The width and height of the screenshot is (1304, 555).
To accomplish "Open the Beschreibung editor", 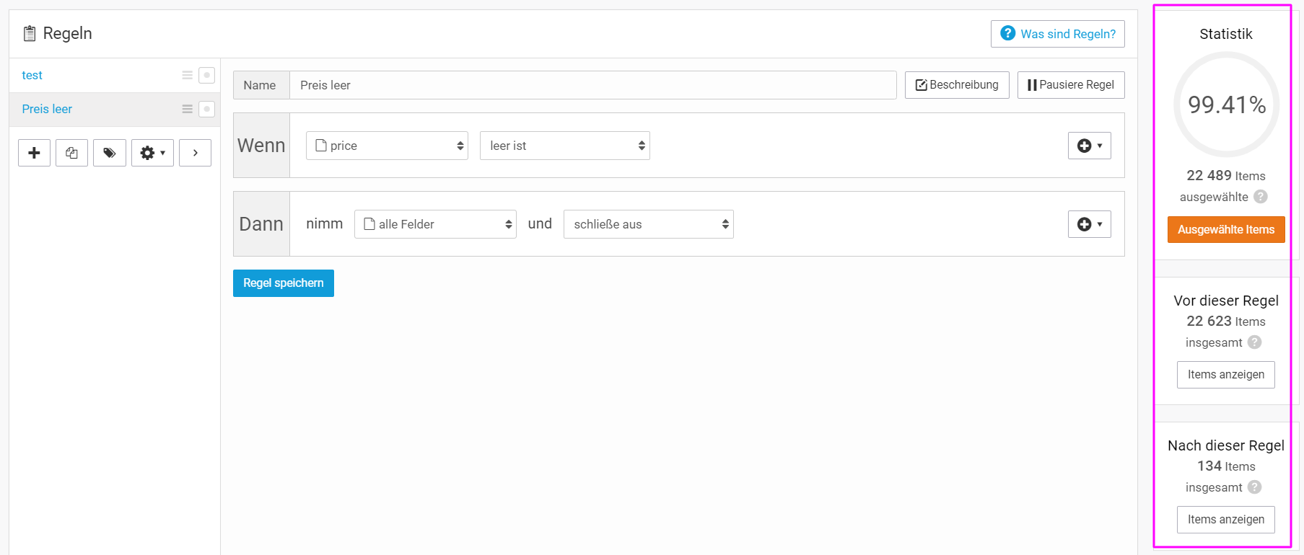I will (957, 85).
